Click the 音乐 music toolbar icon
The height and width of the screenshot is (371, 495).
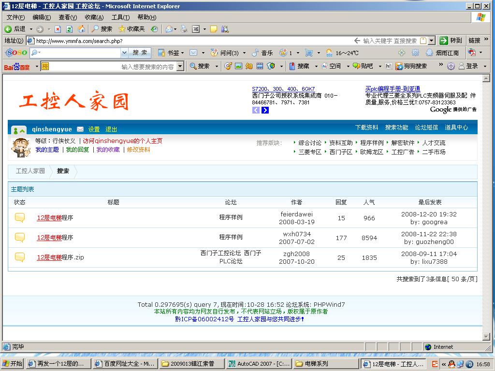click(x=262, y=53)
